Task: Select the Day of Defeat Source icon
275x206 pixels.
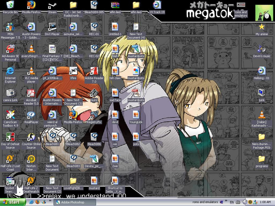Action: coord(10,137)
